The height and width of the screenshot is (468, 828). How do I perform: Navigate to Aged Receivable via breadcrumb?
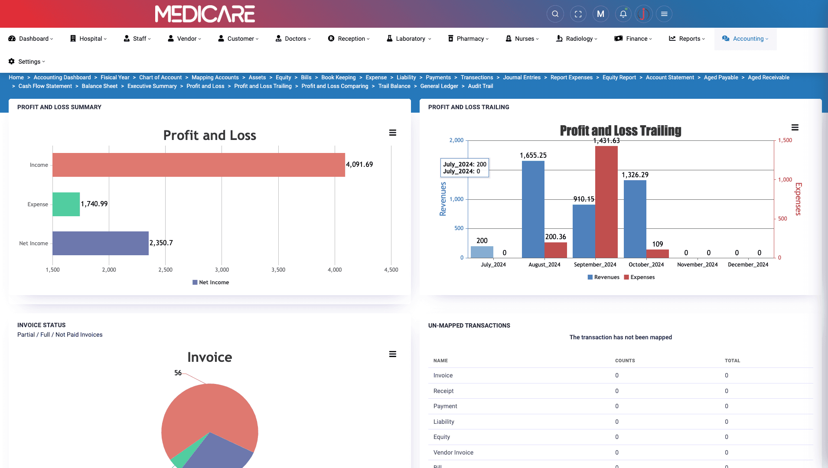tap(768, 77)
